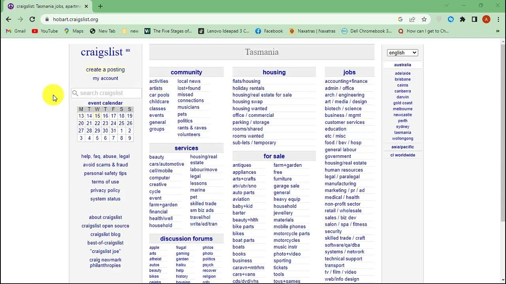Expand the cl worldwide section
This screenshot has width=506, height=284.
tap(402, 155)
